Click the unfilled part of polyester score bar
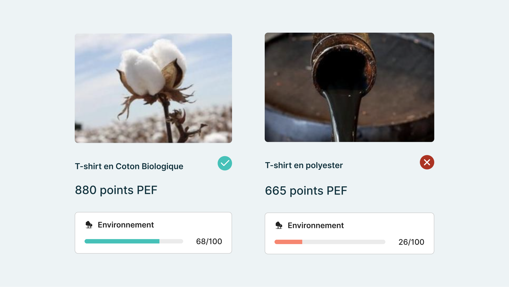Image resolution: width=509 pixels, height=287 pixels. 344,242
